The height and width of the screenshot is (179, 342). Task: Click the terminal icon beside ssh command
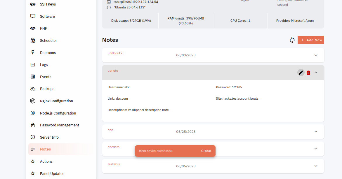pyautogui.click(x=109, y=2)
